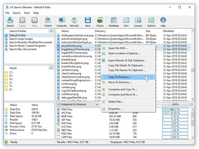199x149 pixels.
Task: Add a new input with plus icon
Action: pyautogui.click(x=51, y=68)
